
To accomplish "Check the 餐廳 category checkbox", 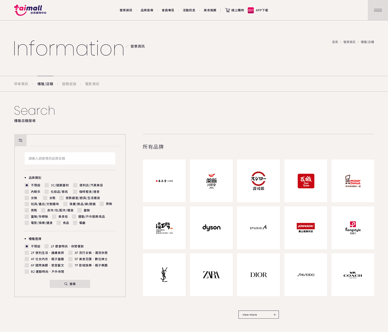I will click(x=75, y=223).
